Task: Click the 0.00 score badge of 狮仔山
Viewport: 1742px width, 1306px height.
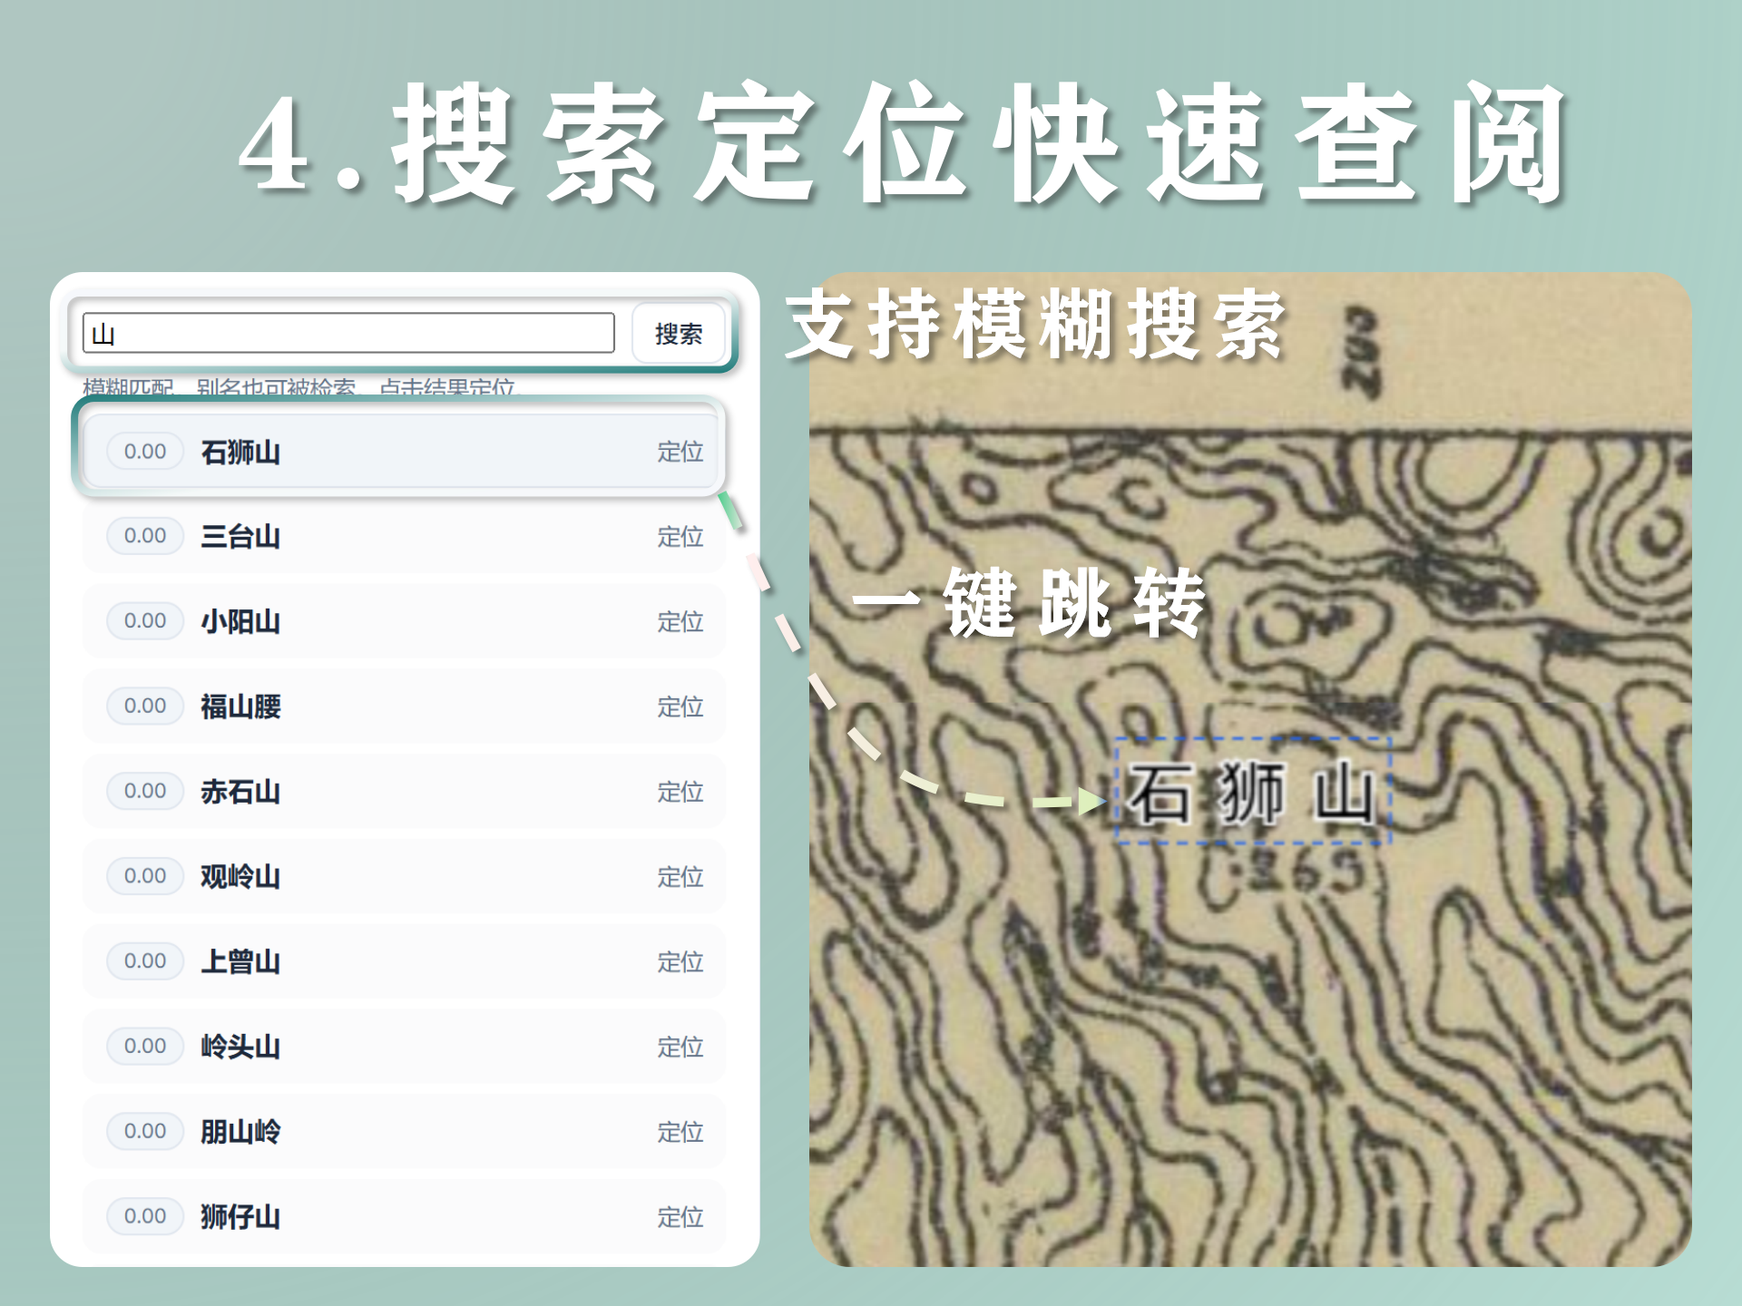Action: click(x=145, y=1216)
